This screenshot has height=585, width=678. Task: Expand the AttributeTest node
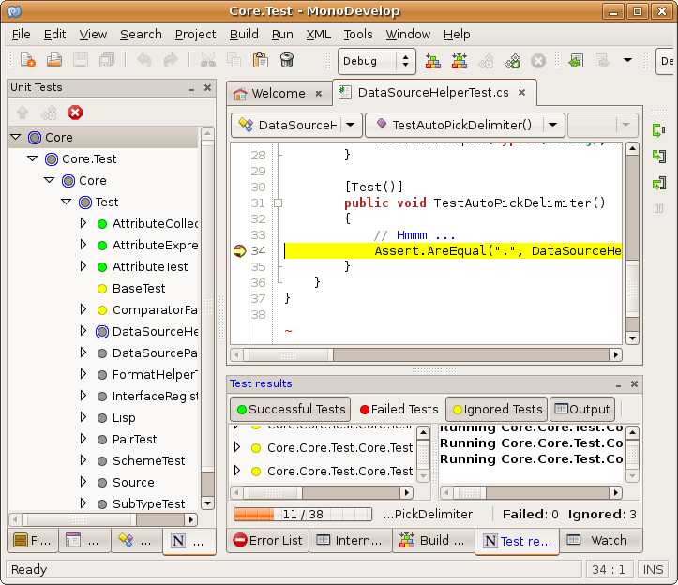(83, 266)
